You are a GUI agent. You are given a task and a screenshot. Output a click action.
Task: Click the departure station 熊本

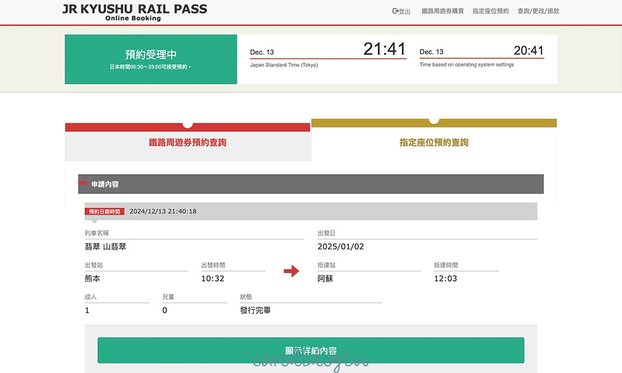point(93,279)
